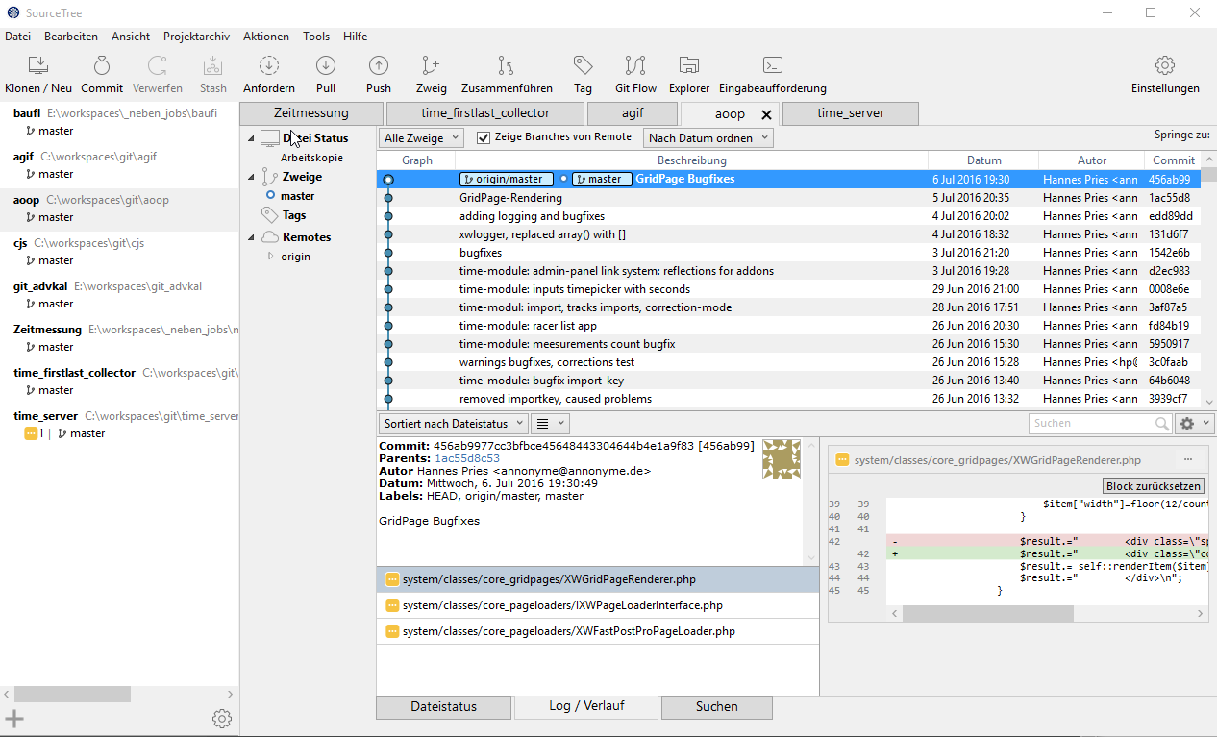Open the Commit toolbar action
The width and height of the screenshot is (1217, 737).
click(x=102, y=65)
